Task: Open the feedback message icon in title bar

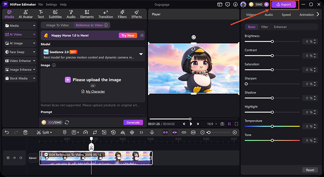Action: (228, 4)
